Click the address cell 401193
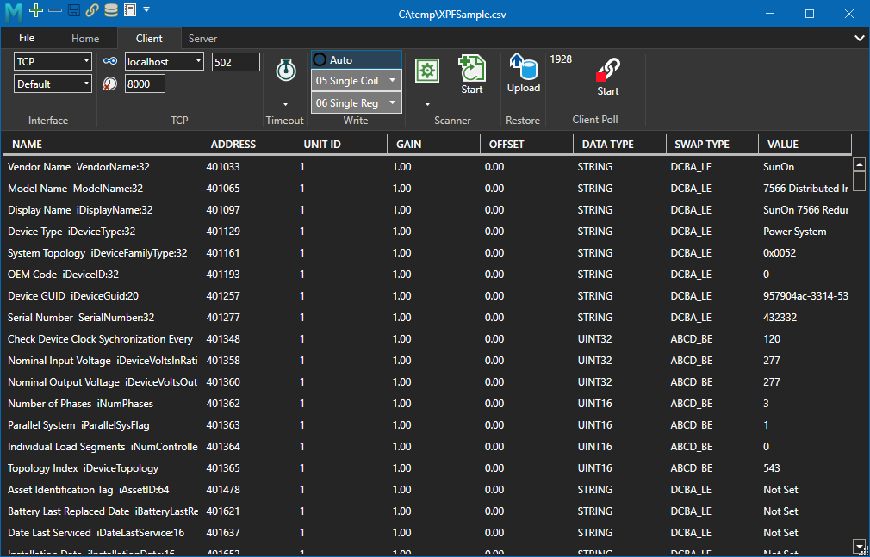This screenshot has height=557, width=870. click(223, 275)
